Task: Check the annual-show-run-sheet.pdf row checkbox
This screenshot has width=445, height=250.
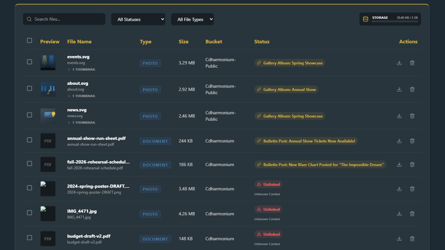Action: tap(29, 140)
